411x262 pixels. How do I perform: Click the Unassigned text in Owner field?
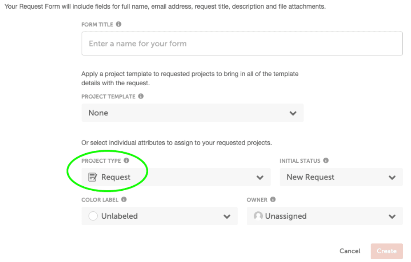click(x=286, y=216)
